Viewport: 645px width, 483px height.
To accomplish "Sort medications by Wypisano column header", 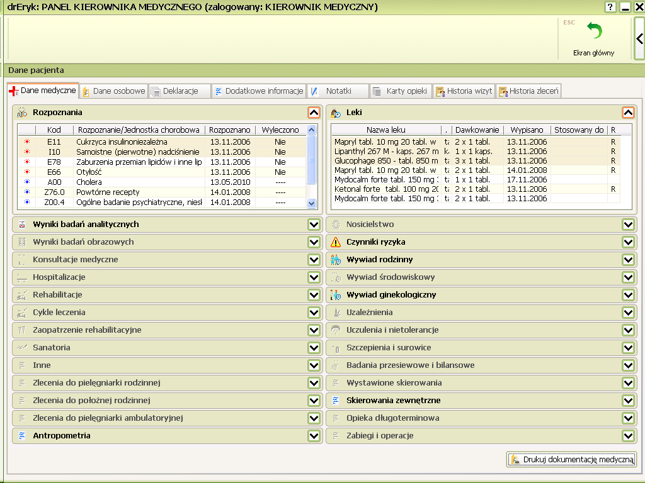I will coord(527,130).
